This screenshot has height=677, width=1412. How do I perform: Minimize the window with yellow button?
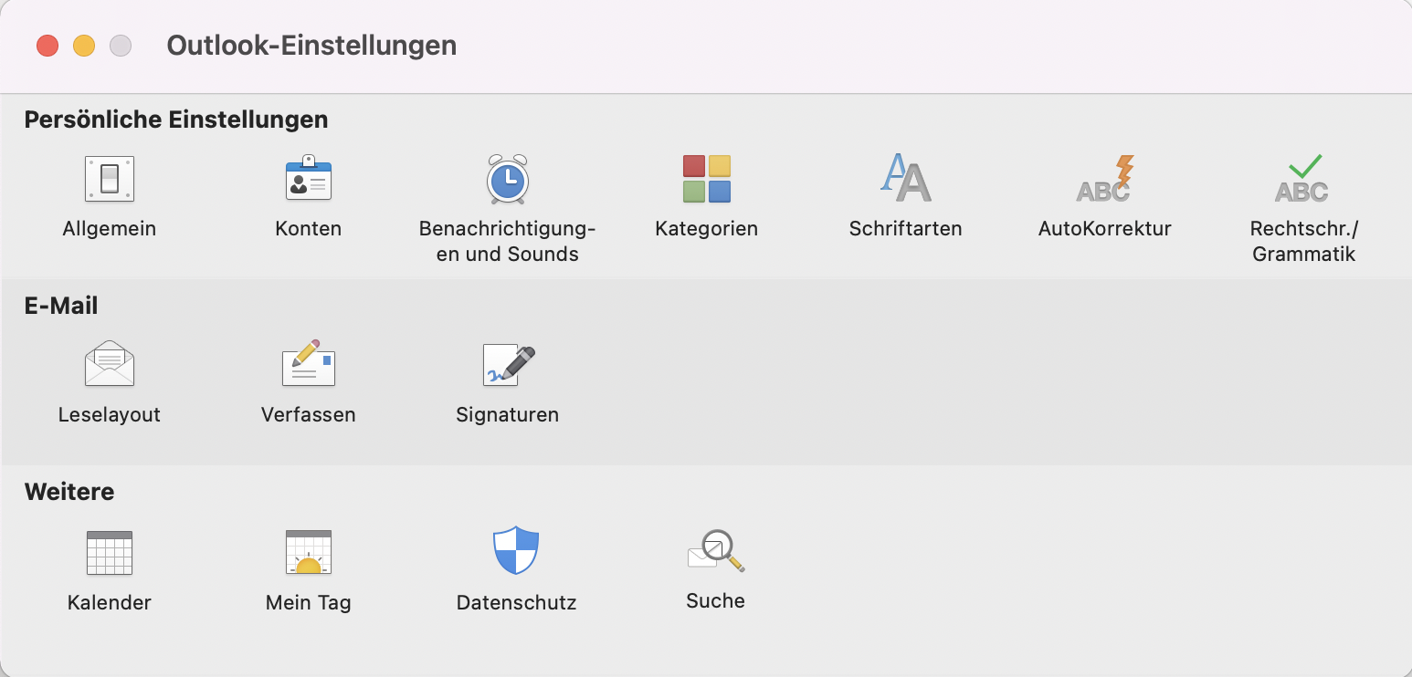[x=84, y=46]
